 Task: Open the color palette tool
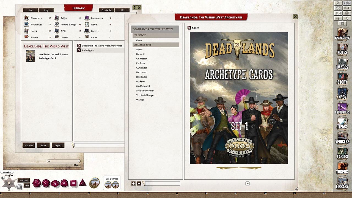(x=346, y=13)
